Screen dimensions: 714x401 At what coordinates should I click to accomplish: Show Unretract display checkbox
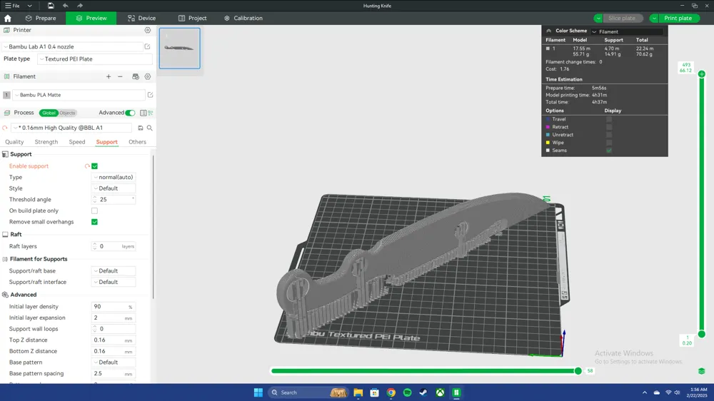(x=609, y=135)
